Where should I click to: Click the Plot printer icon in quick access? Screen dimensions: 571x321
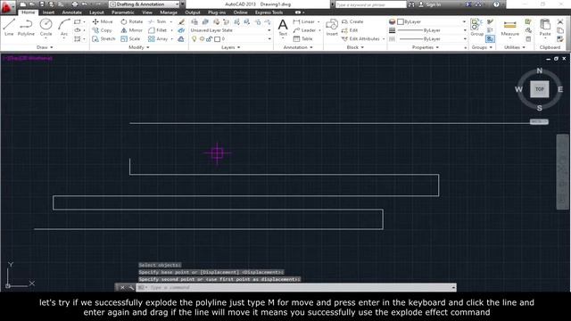coord(75,4)
